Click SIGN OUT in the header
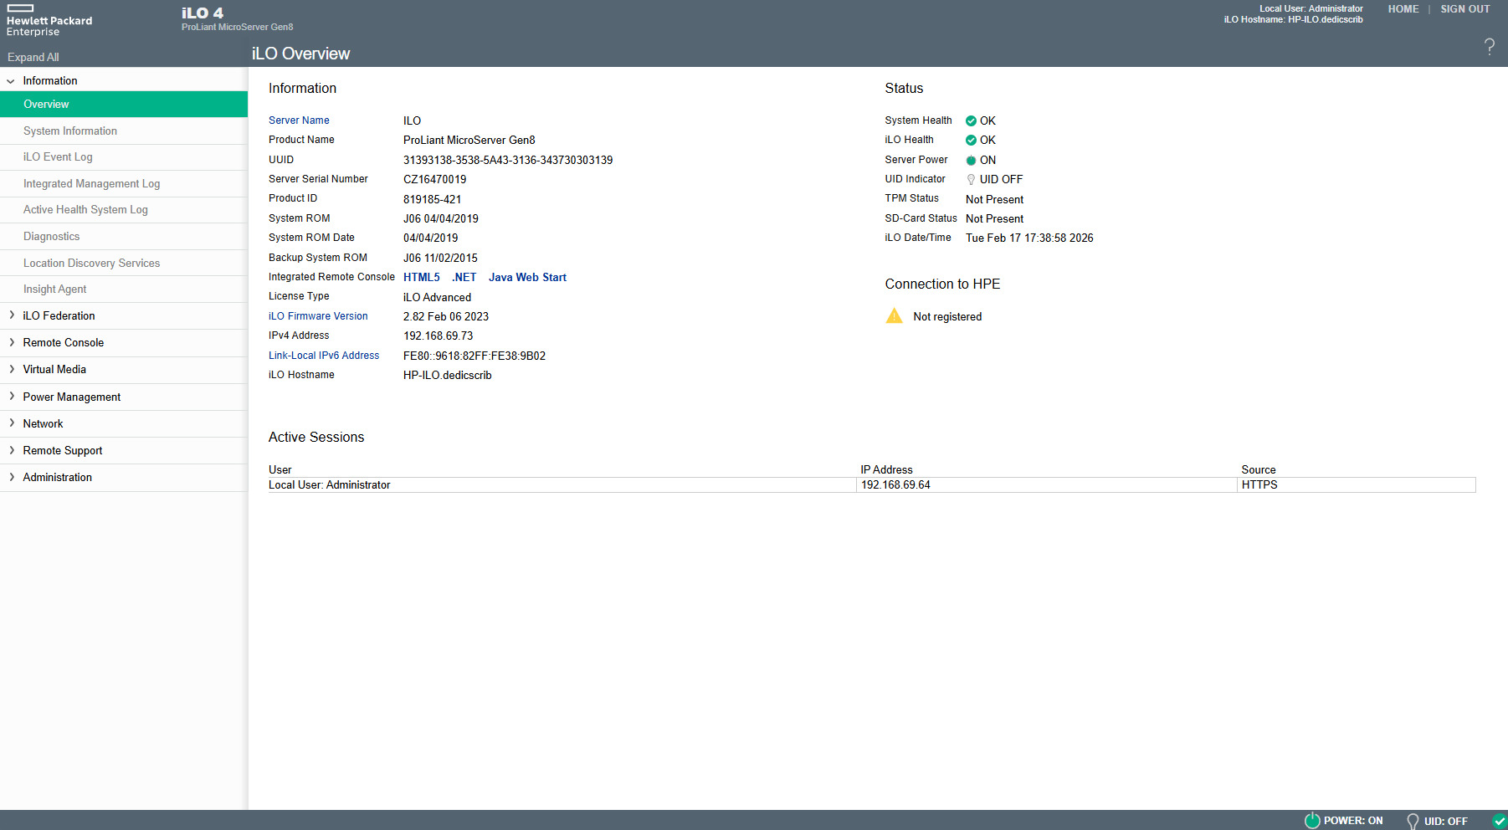Image resolution: width=1508 pixels, height=830 pixels. click(1465, 9)
